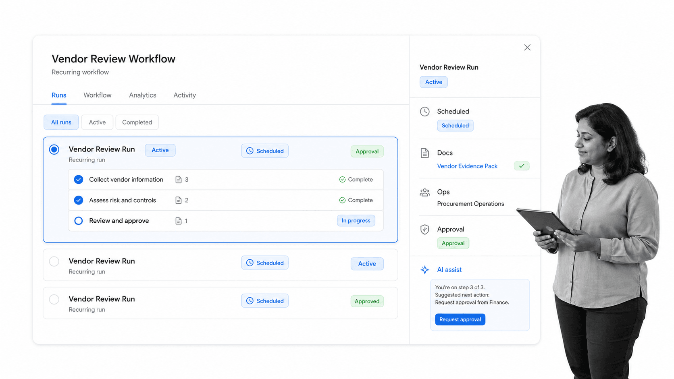
Task: Filter by All runs
Action: (61, 122)
